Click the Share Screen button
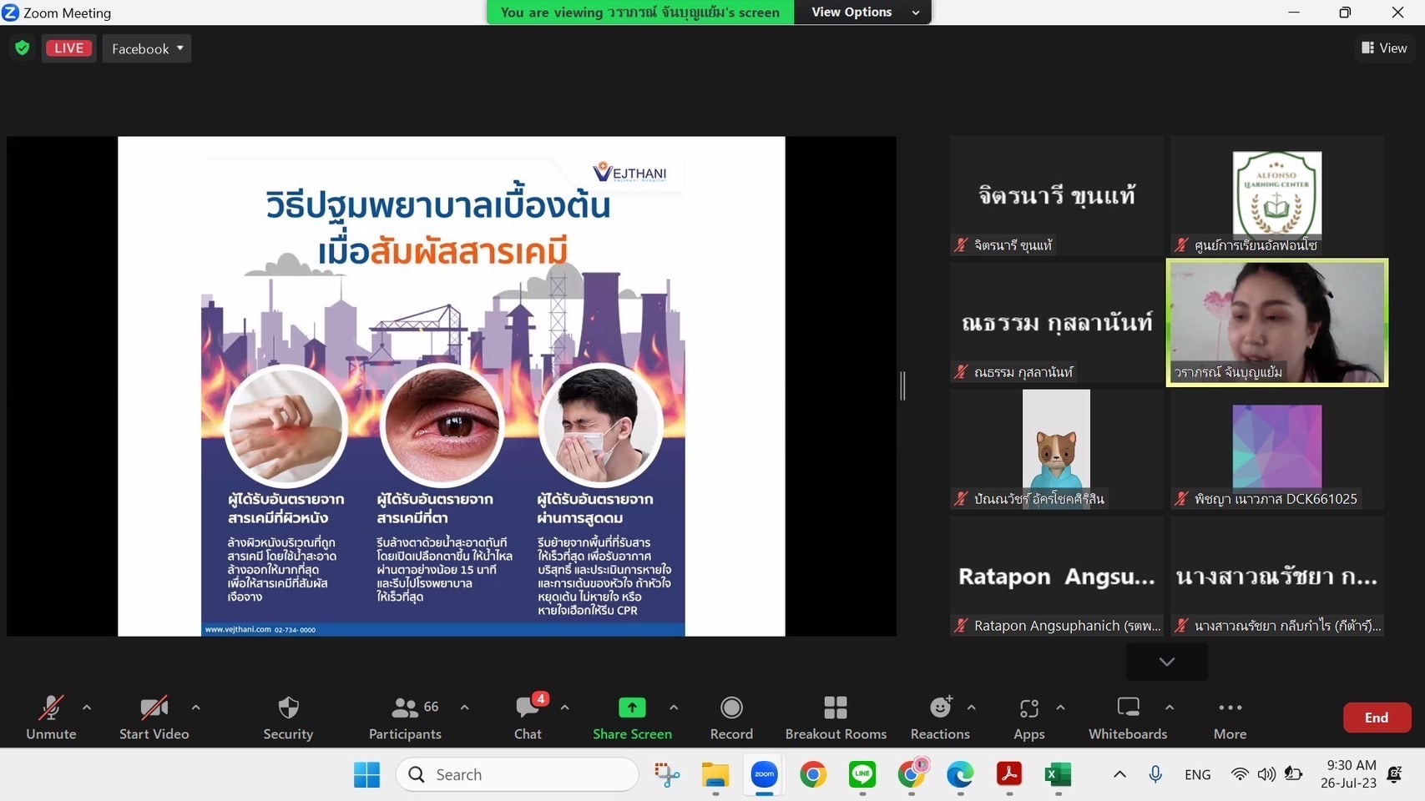Viewport: 1425px width, 801px height. tap(632, 718)
